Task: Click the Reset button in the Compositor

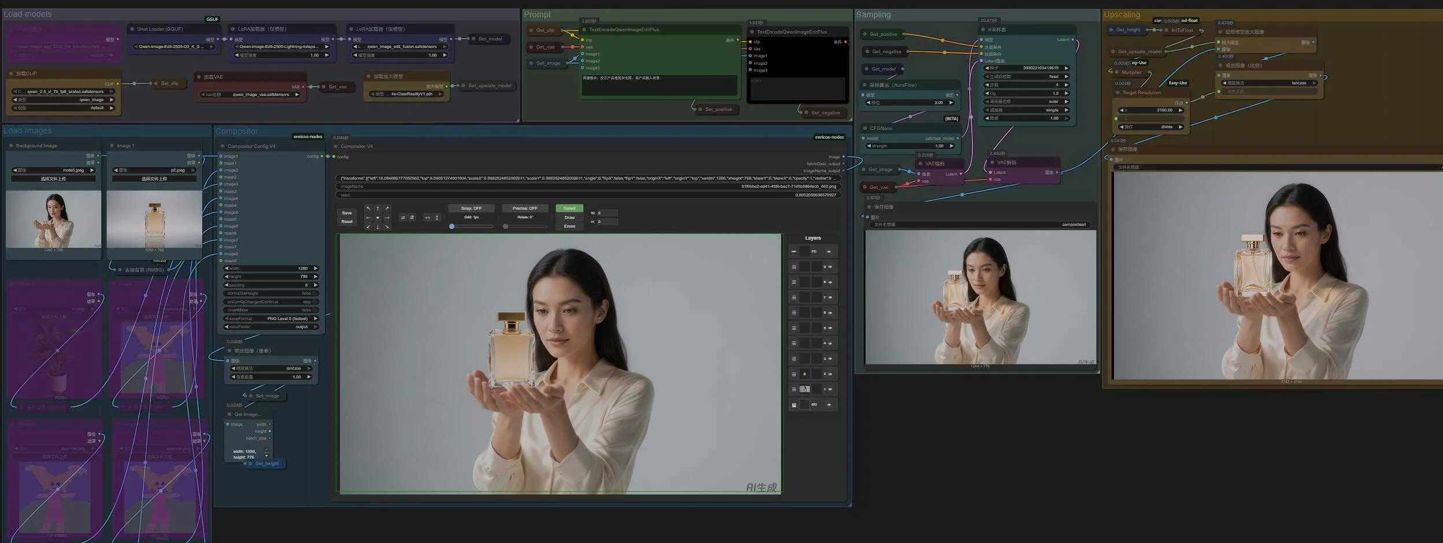Action: pyautogui.click(x=347, y=222)
